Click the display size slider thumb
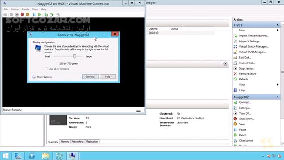Image resolution: width=284 pixels, height=160 pixels. coord(74,56)
